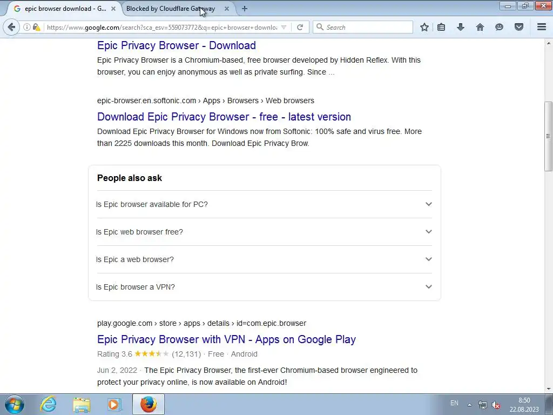Viewport: 553px width, 415px height.
Task: Show your bookmarks list icon
Action: click(x=441, y=27)
